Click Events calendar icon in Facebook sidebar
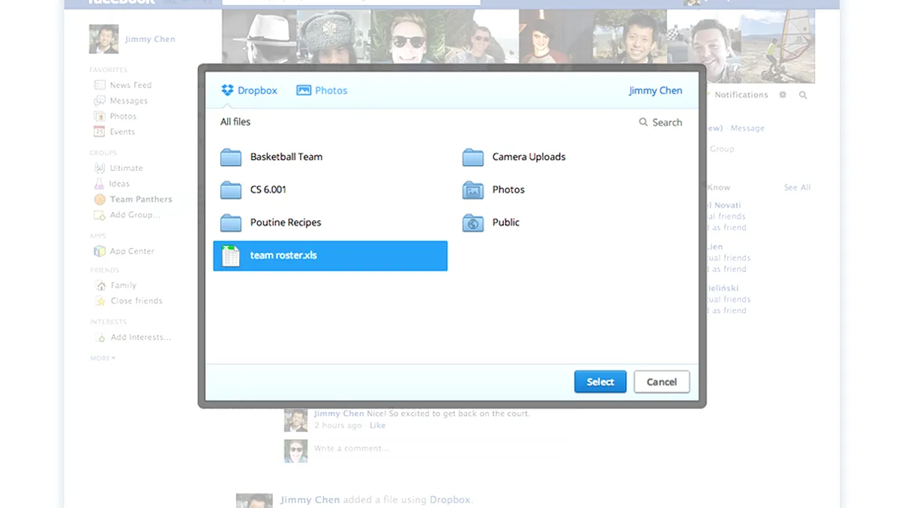Viewport: 904px width, 508px height. tap(99, 132)
